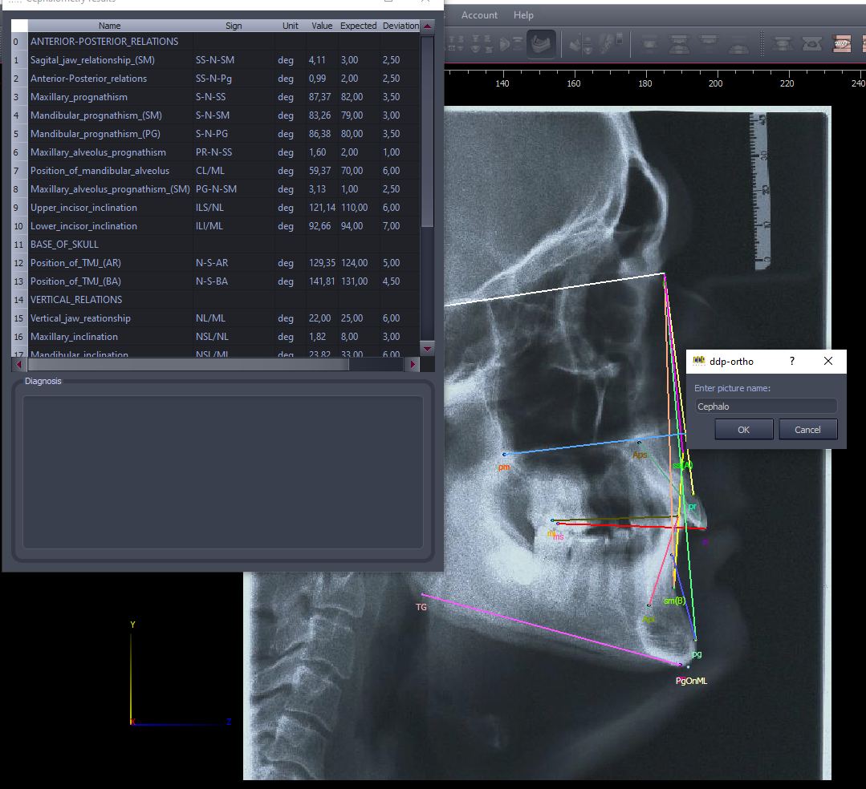This screenshot has height=789, width=866.
Task: Click the eye icon at the toolbar's right end
Action: (842, 43)
